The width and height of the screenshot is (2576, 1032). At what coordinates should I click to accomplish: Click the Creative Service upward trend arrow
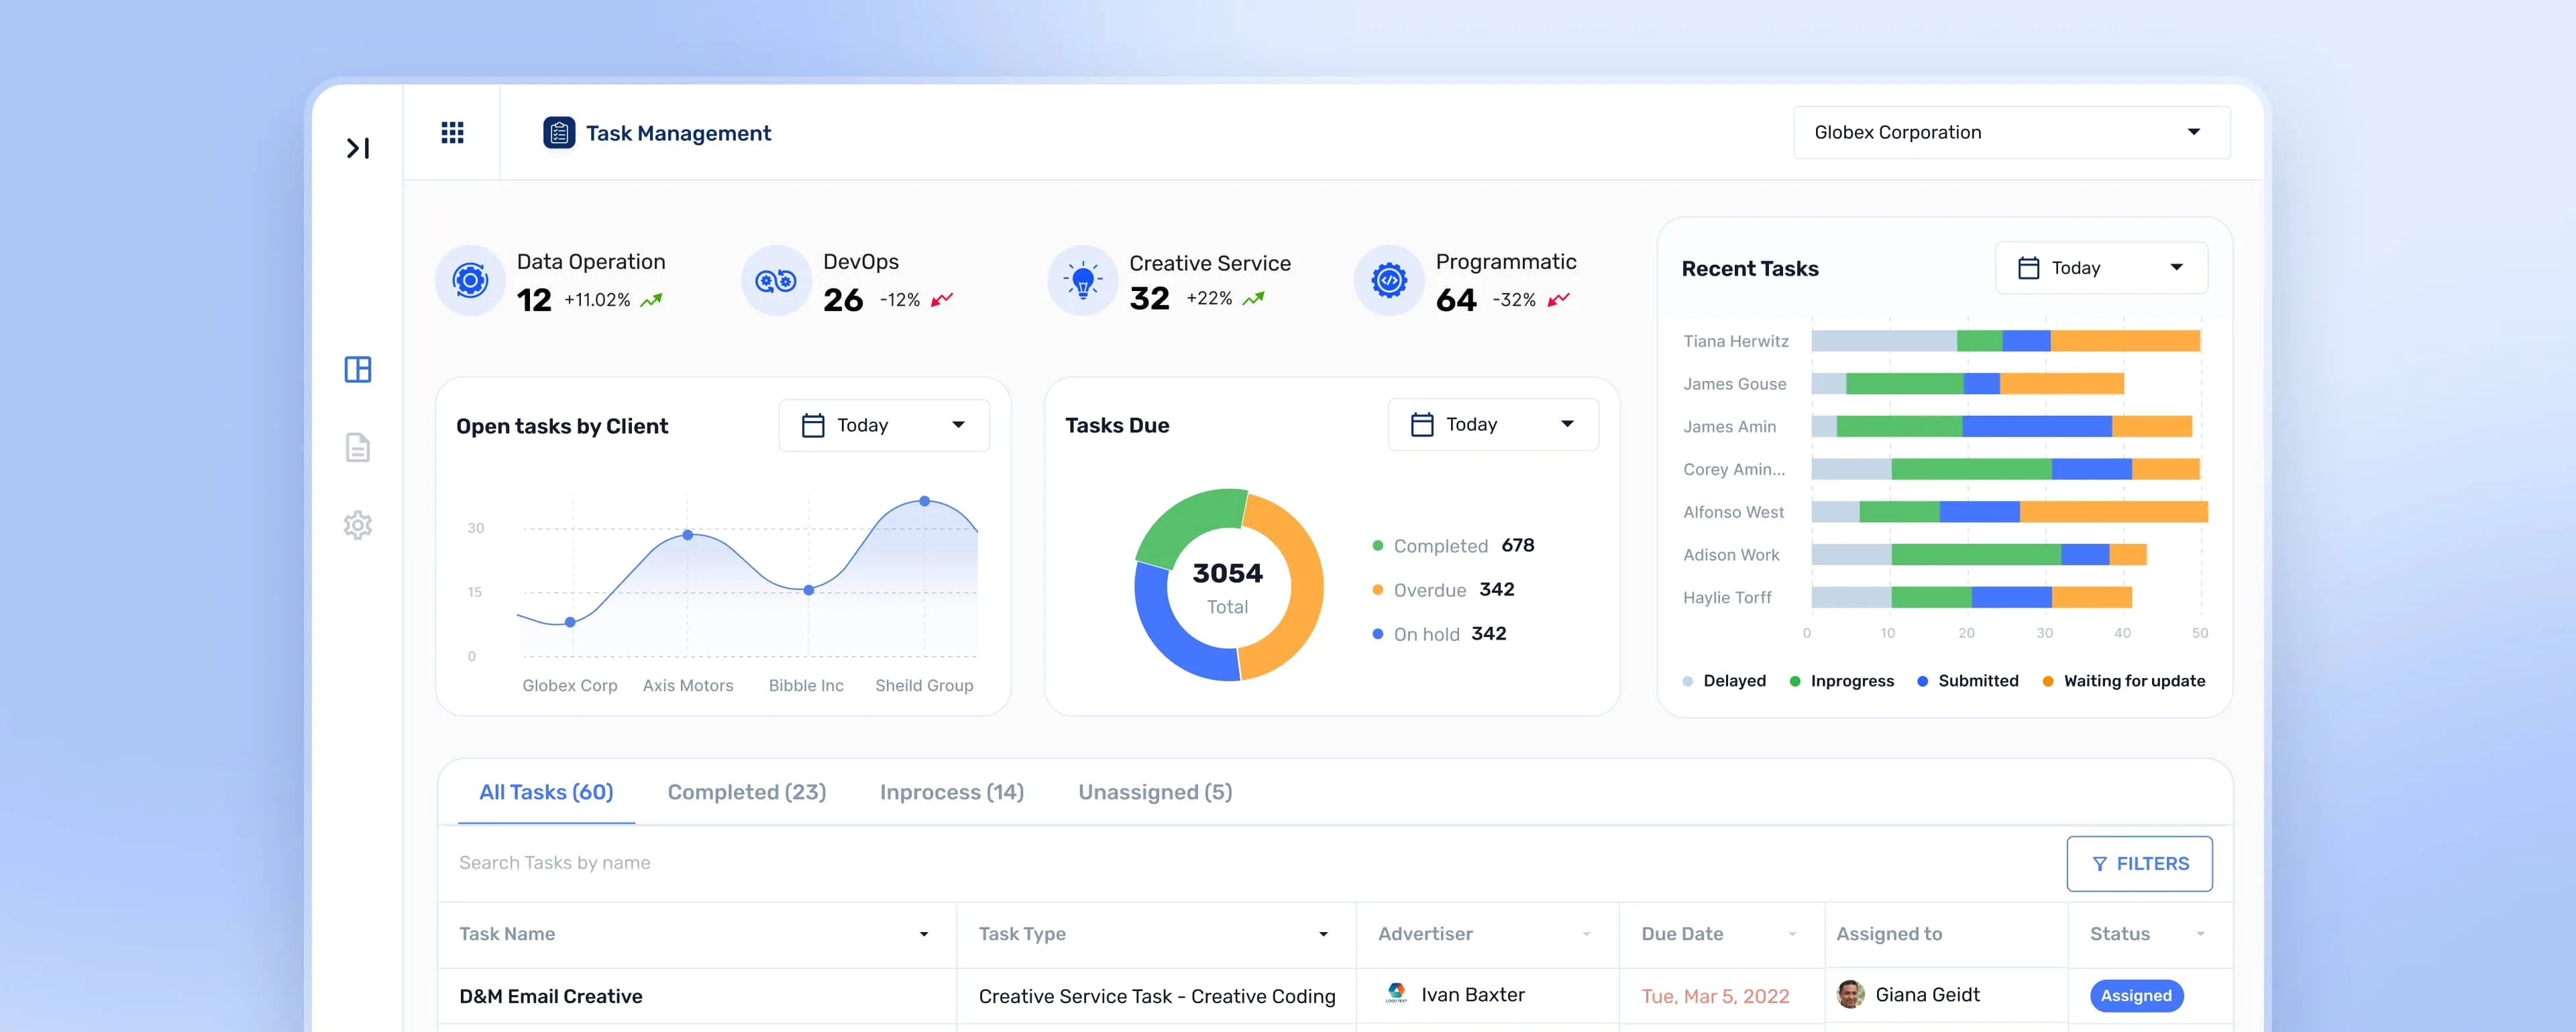[1253, 298]
